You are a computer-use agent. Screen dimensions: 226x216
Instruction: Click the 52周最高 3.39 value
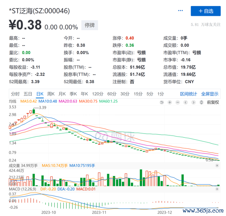pos(35,82)
